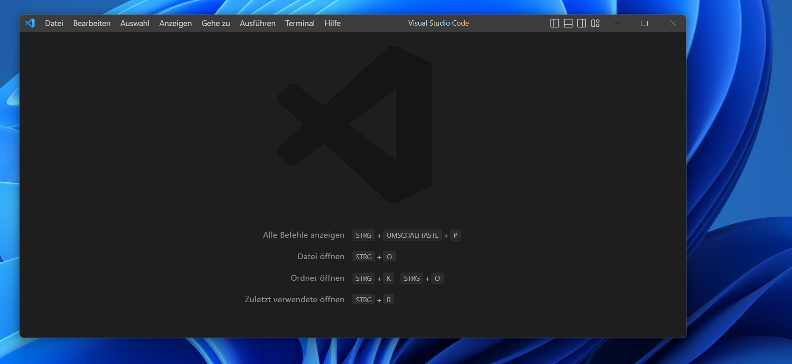Toggle the secondary sidebar layout icon
This screenshot has width=792, height=364.
coord(582,23)
